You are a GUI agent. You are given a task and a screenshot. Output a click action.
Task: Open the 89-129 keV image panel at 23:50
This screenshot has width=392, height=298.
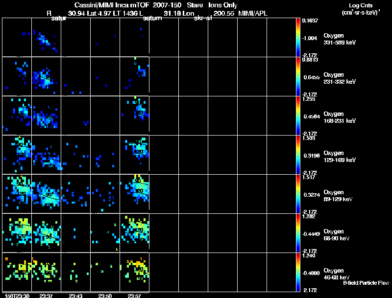[x=105, y=194]
